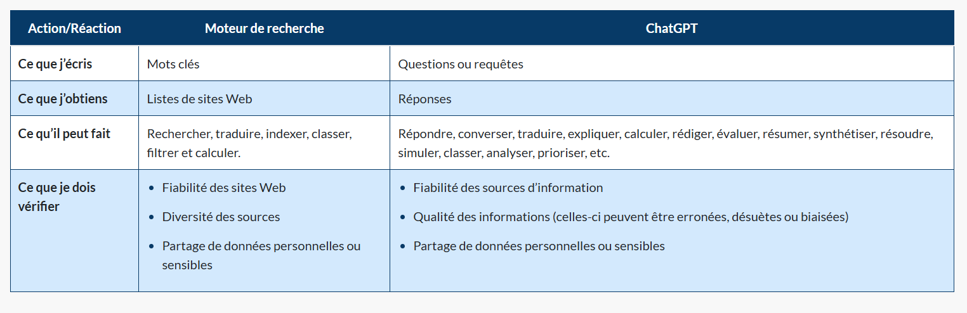This screenshot has height=313, width=967.
Task: Click the simuler, classer, analyser line
Action: [504, 153]
